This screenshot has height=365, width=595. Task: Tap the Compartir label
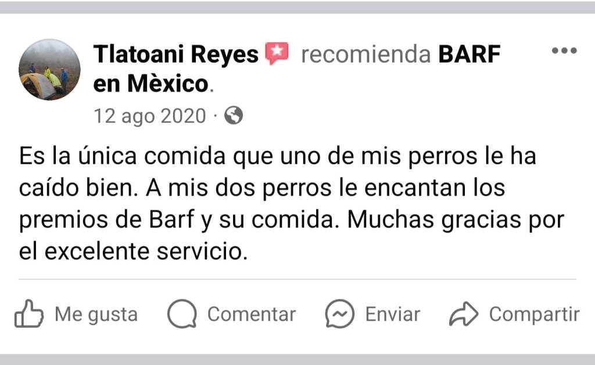coord(535,314)
